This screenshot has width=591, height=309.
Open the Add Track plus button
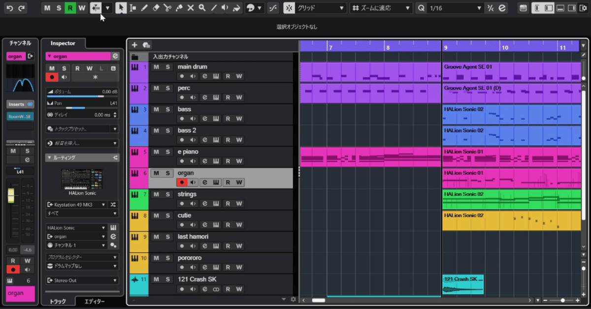click(x=134, y=45)
